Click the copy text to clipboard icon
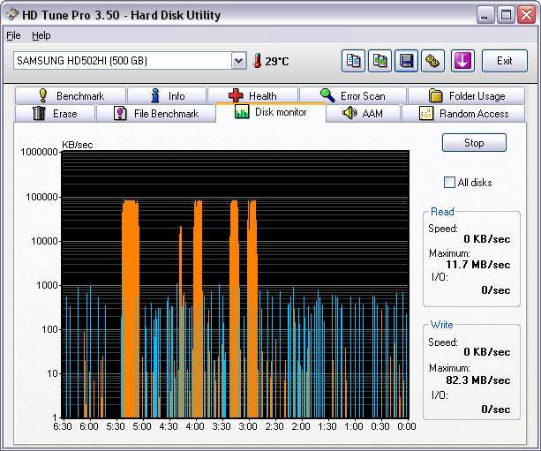Screen dimensions: 541x451 point(353,61)
